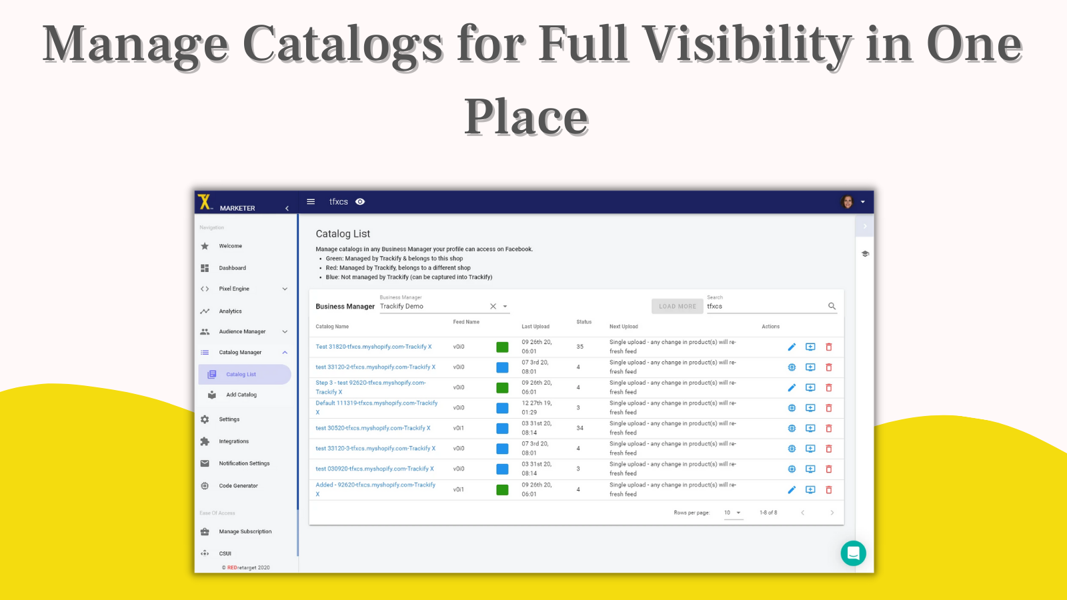Screen dimensions: 1067x600
Task: Expand the right side panel chevron
Action: pyautogui.click(x=865, y=227)
